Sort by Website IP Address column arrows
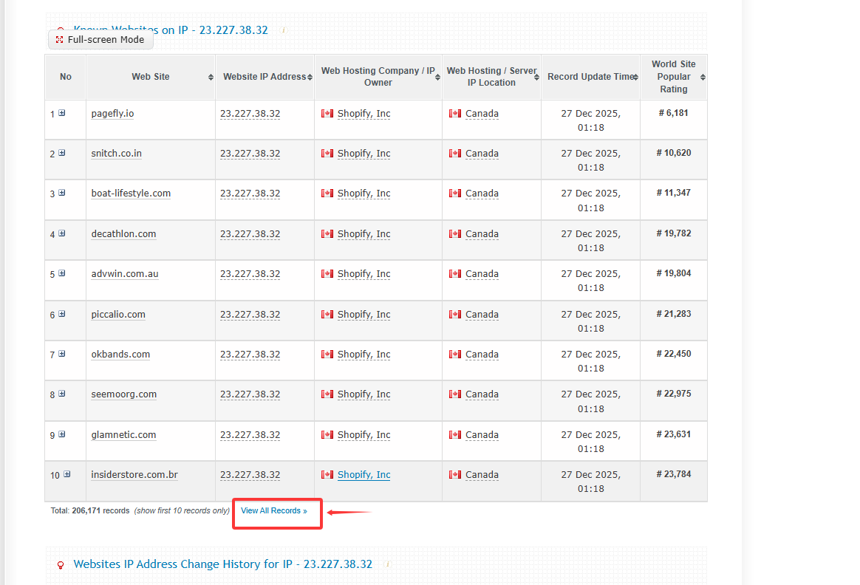 point(310,77)
